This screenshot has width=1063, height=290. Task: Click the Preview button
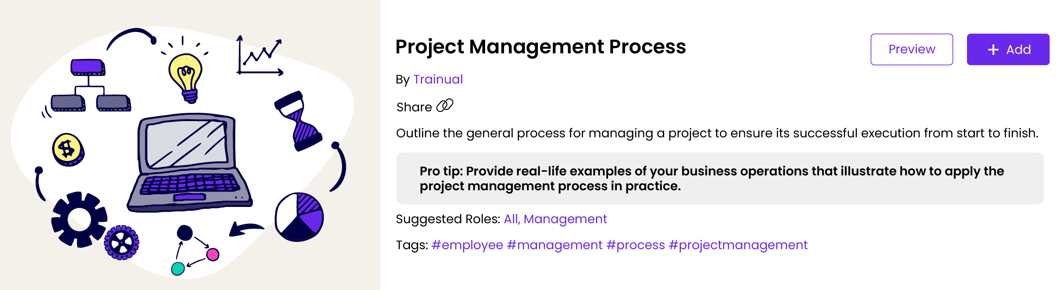pos(911,49)
